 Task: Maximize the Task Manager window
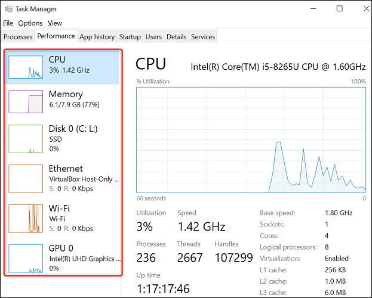(339, 9)
